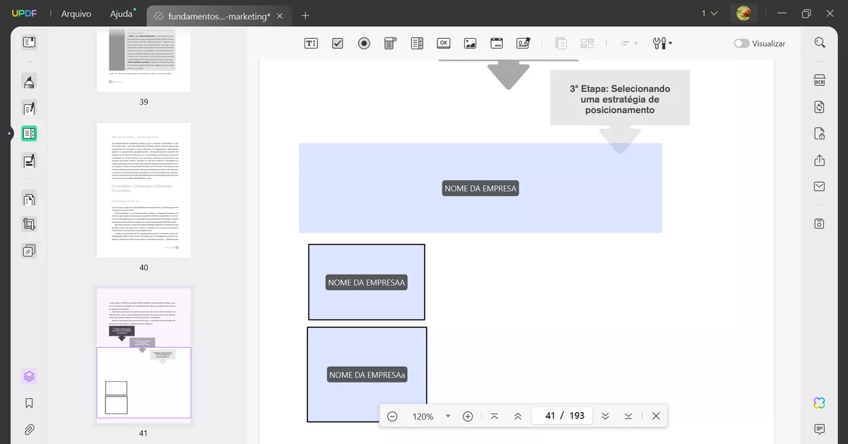Open the UPDF AI assistant icon
Screen dimensions: 848x444
click(820, 403)
